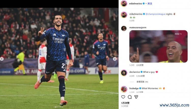Open the @championsleague mention link
191x109 pixels.
point(155,14)
